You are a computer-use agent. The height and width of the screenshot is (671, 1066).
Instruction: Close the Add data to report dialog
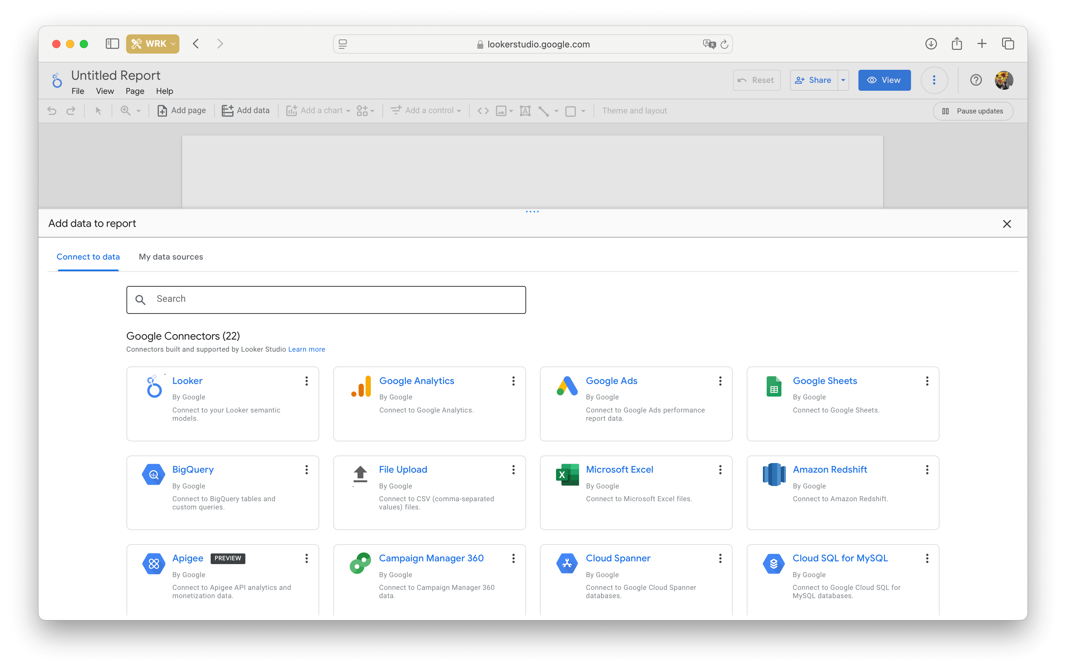tap(1007, 224)
